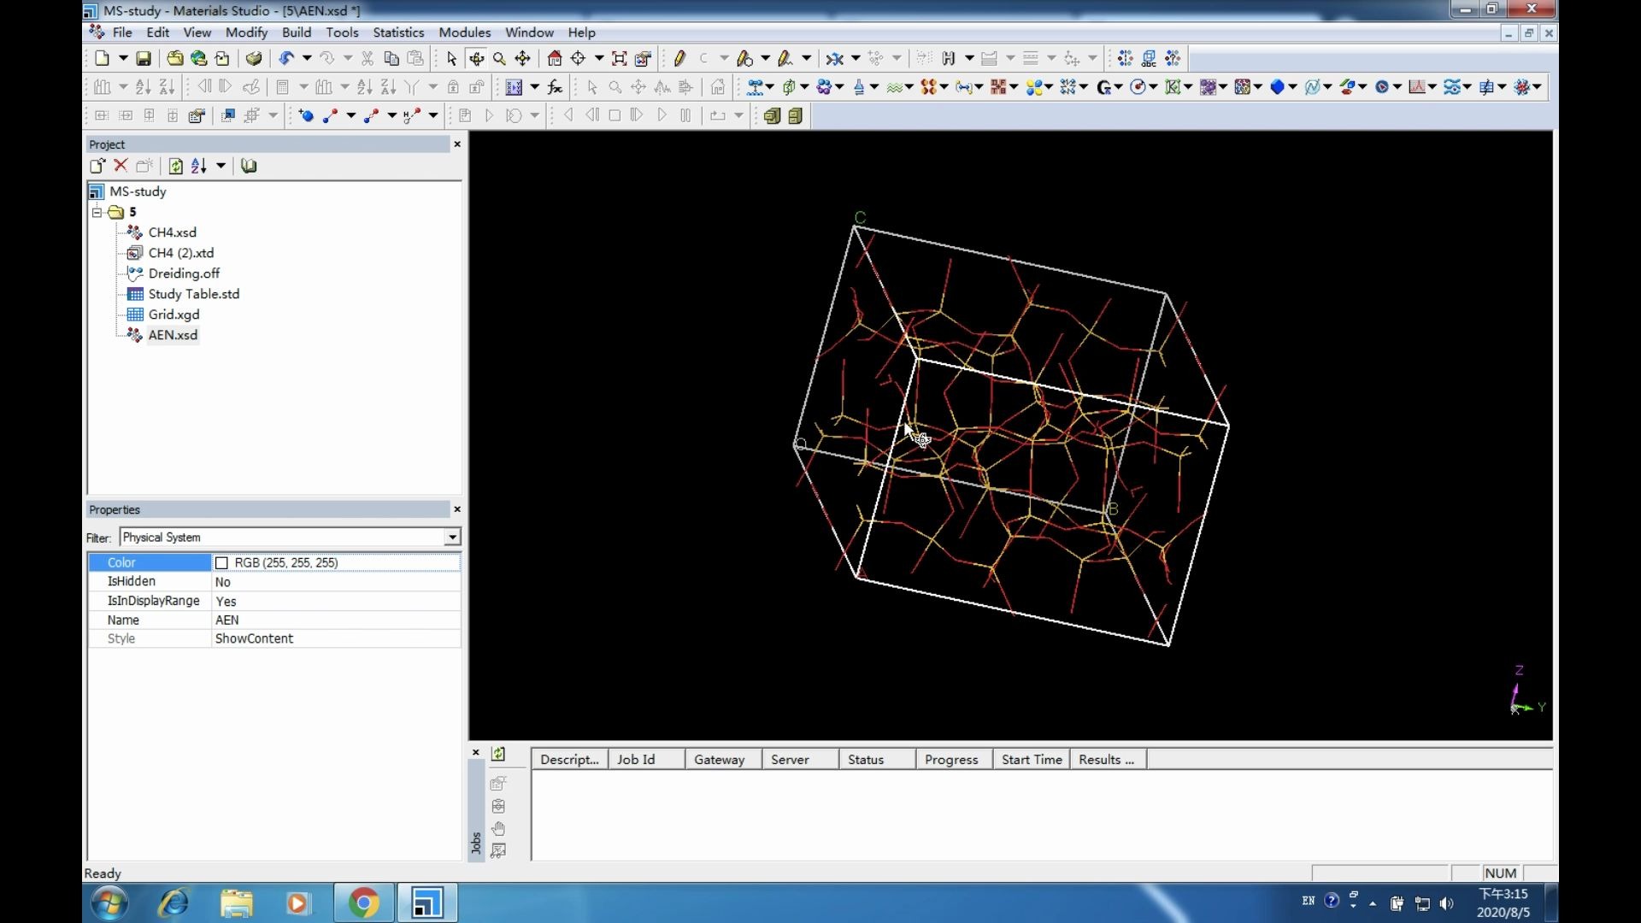This screenshot has height=923, width=1641.
Task: Toggle the IsInDisplayRange value Yes
Action: (x=226, y=602)
